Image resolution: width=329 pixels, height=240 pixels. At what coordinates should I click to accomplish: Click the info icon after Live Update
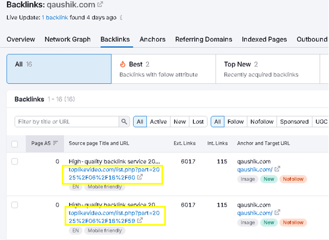[x=121, y=18]
